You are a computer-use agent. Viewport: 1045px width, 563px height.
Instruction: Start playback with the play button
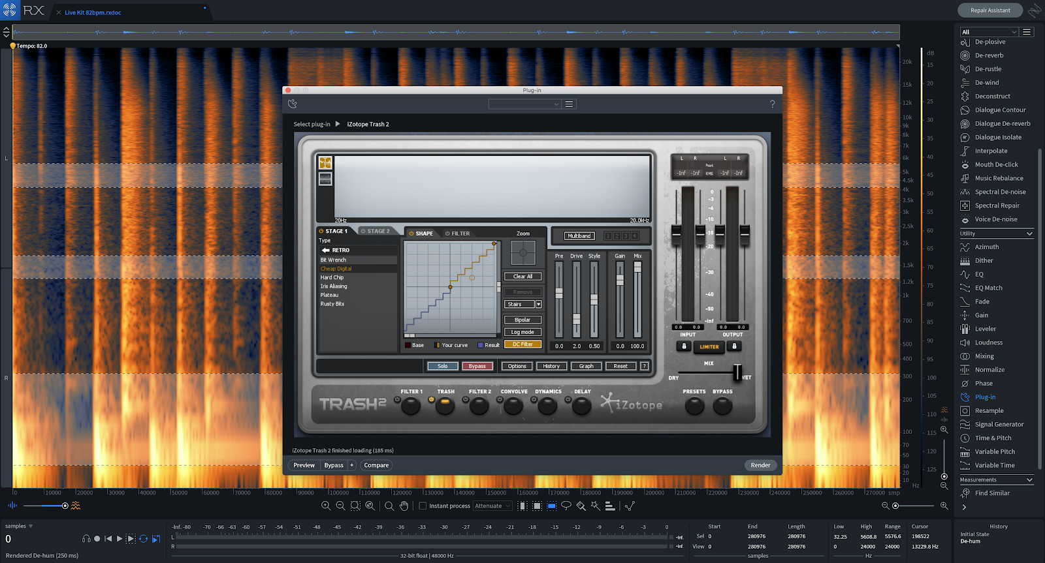[119, 539]
